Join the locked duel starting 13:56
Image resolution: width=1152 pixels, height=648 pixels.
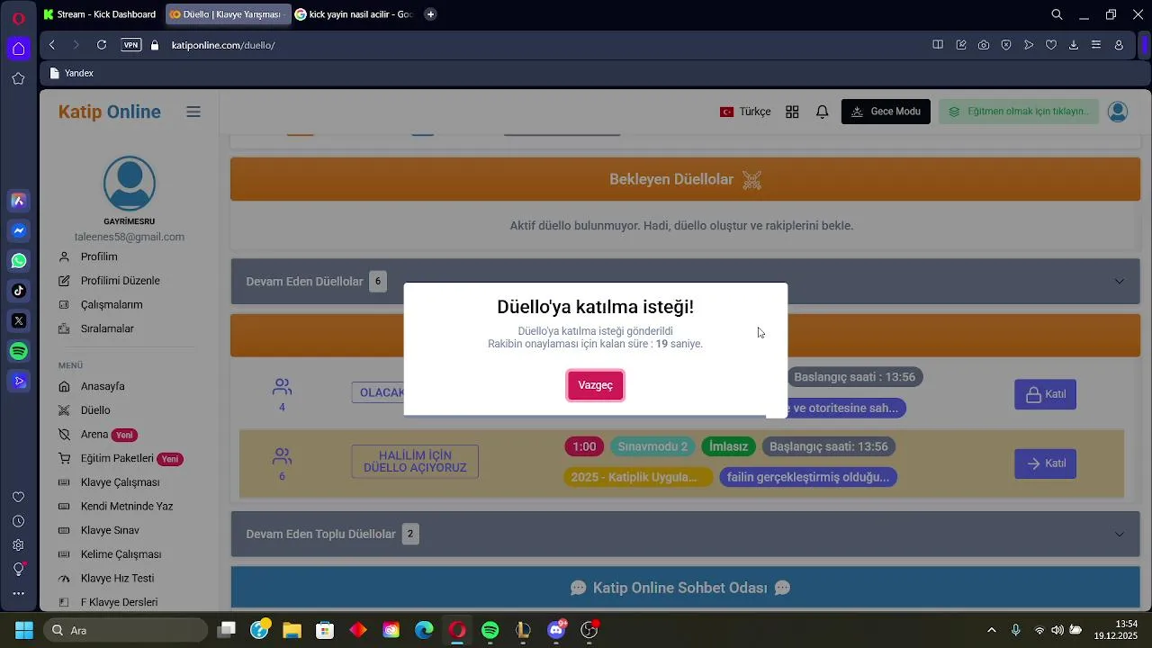click(1045, 394)
